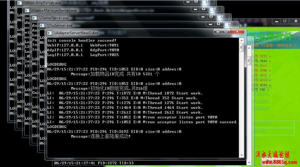Minimize the GameManagerServer.exe window
This screenshot has height=167, width=300.
(195, 9)
